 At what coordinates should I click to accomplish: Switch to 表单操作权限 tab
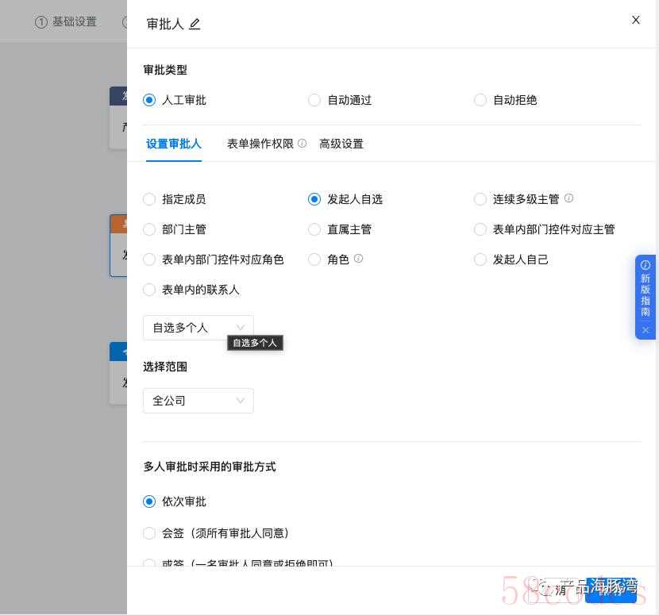pos(260,144)
